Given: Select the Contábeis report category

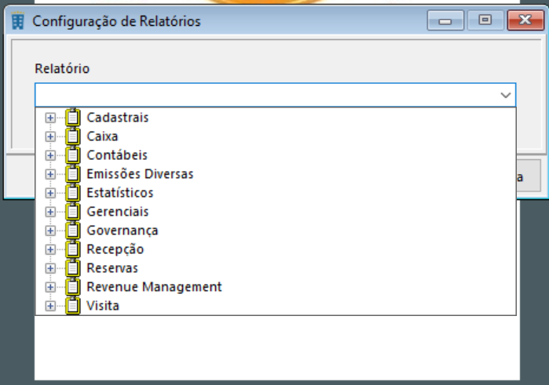Looking at the screenshot, I should pyautogui.click(x=117, y=155).
